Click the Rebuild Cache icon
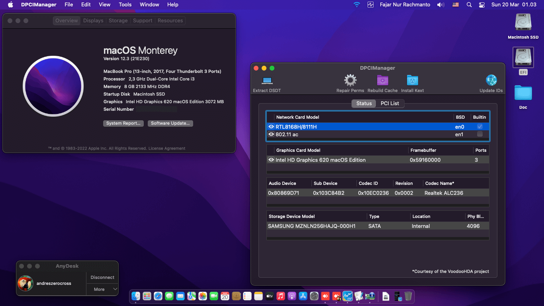The height and width of the screenshot is (306, 544). tap(383, 82)
